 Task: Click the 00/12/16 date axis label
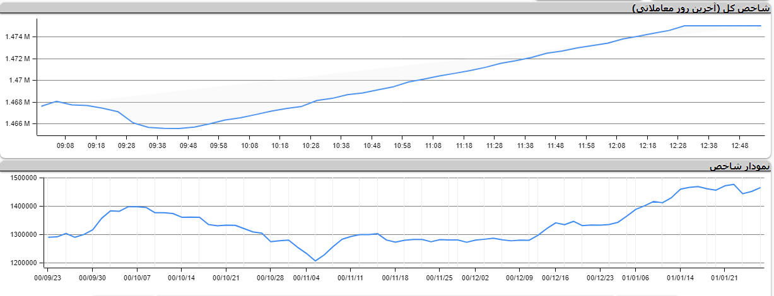click(x=555, y=277)
